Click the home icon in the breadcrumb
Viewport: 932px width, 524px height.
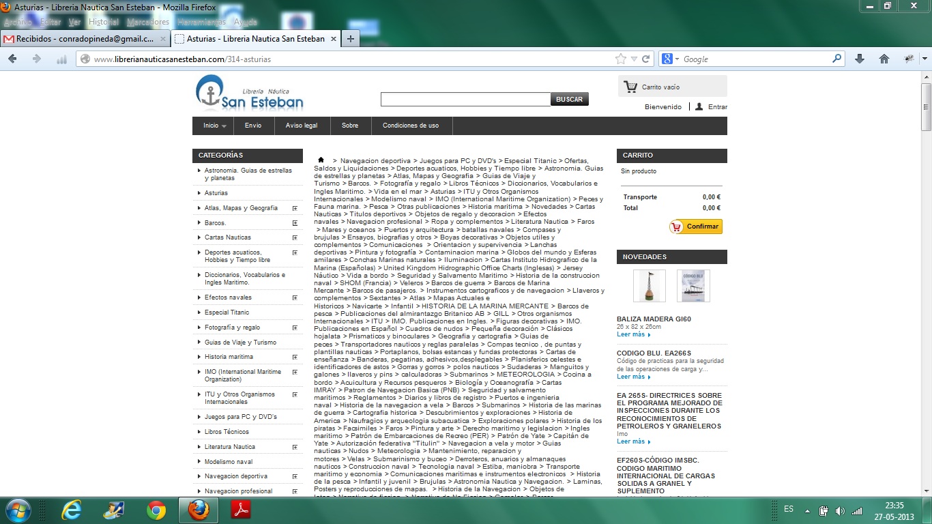coord(321,160)
